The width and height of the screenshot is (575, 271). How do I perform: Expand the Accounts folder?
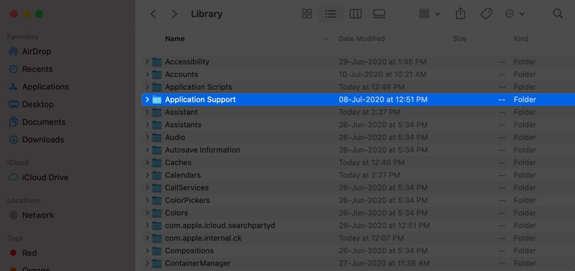[x=147, y=74]
